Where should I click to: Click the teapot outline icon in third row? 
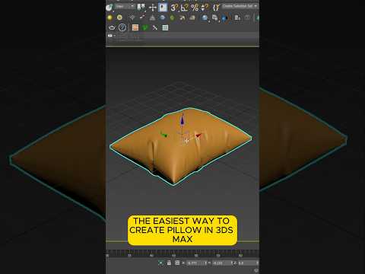pyautogui.click(x=112, y=27)
